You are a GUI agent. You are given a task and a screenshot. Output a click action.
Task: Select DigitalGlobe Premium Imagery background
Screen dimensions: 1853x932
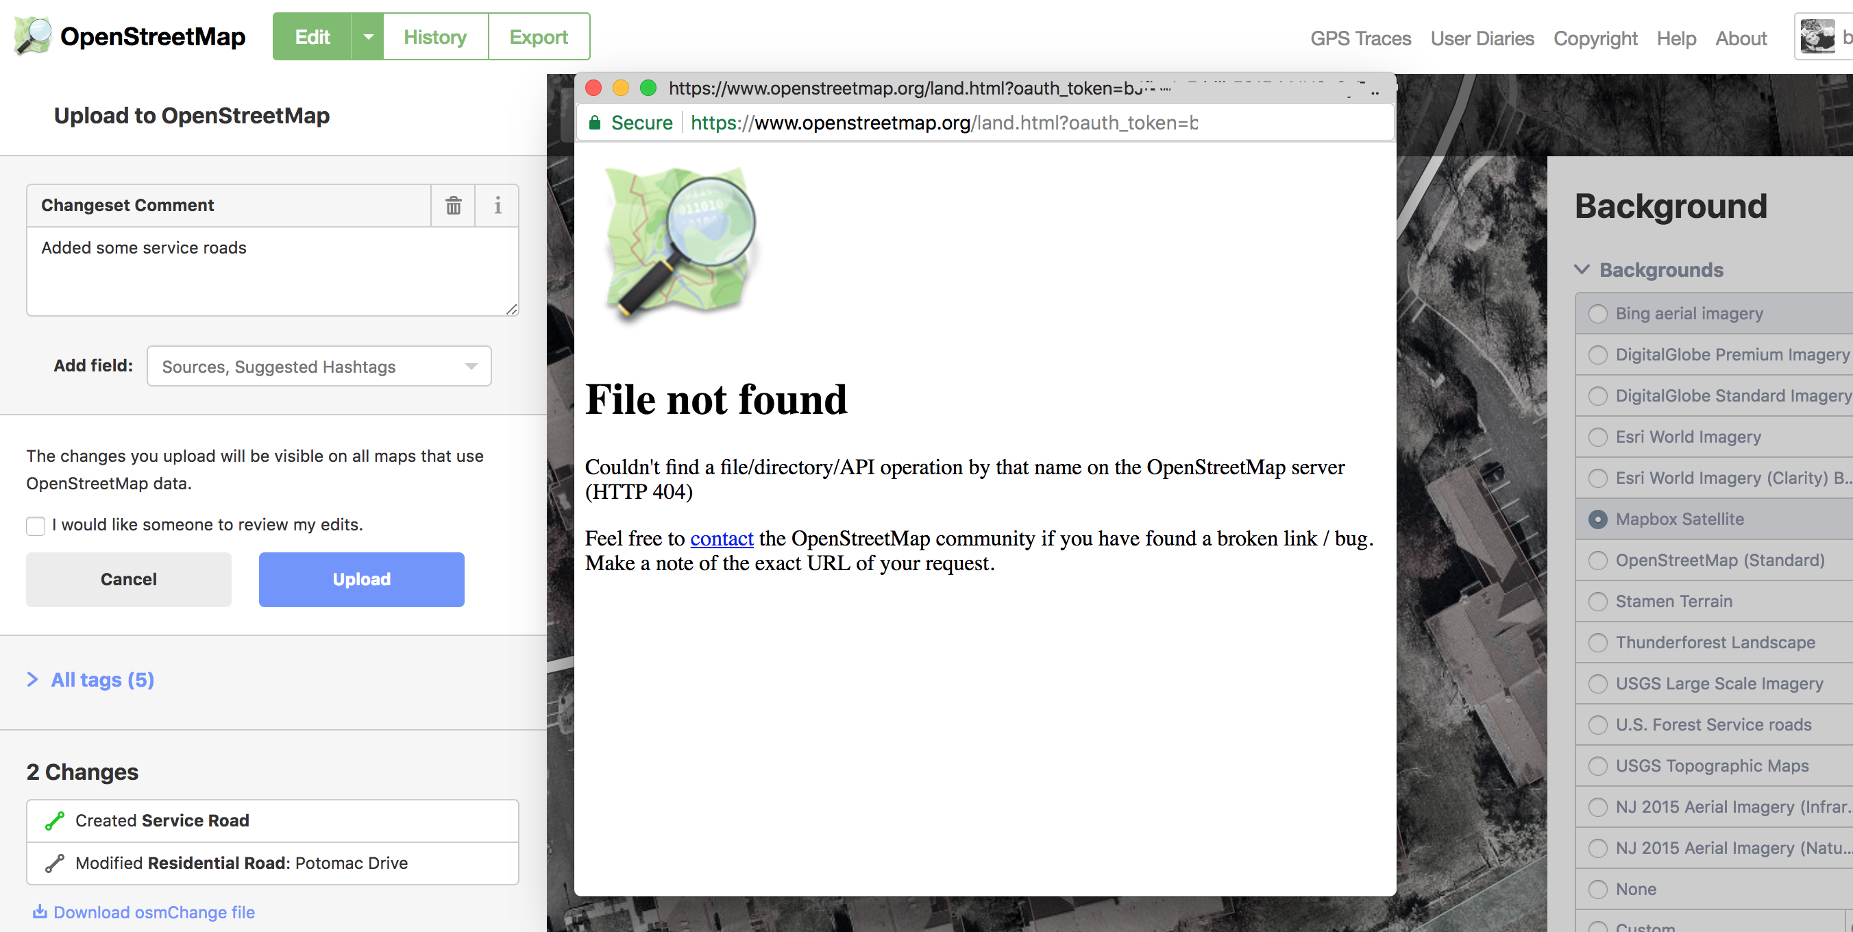1714,354
